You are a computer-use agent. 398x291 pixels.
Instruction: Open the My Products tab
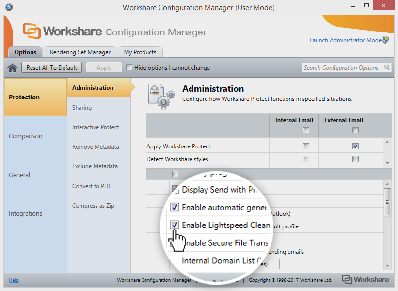tap(140, 52)
